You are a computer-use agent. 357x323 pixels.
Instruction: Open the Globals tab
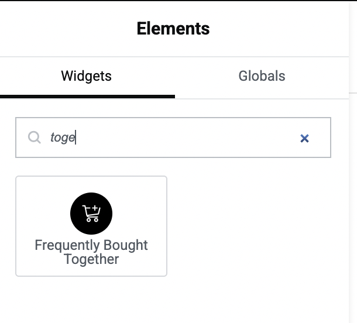[262, 78]
